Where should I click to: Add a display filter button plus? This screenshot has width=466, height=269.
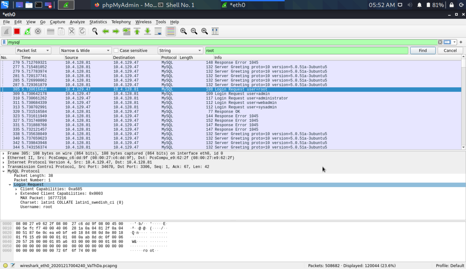point(461,42)
